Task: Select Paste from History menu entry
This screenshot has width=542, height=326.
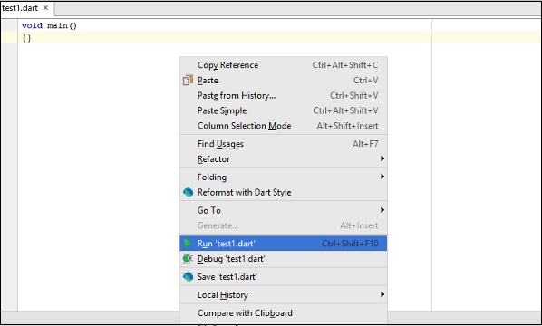Action: [x=284, y=95]
